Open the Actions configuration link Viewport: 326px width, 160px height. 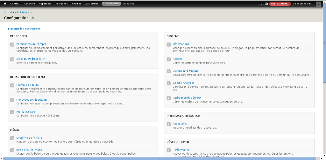tap(177, 59)
